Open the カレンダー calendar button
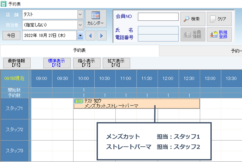 (x=96, y=19)
